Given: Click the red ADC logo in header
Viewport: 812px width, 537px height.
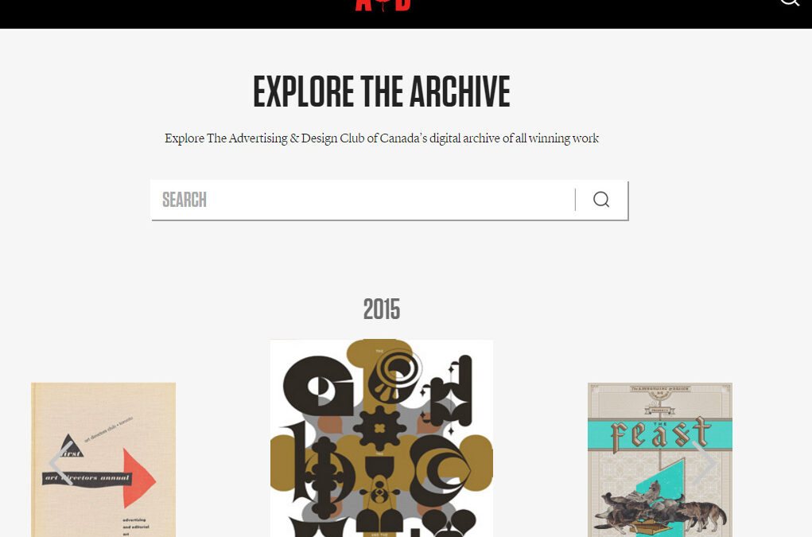Looking at the screenshot, I should [x=383, y=5].
